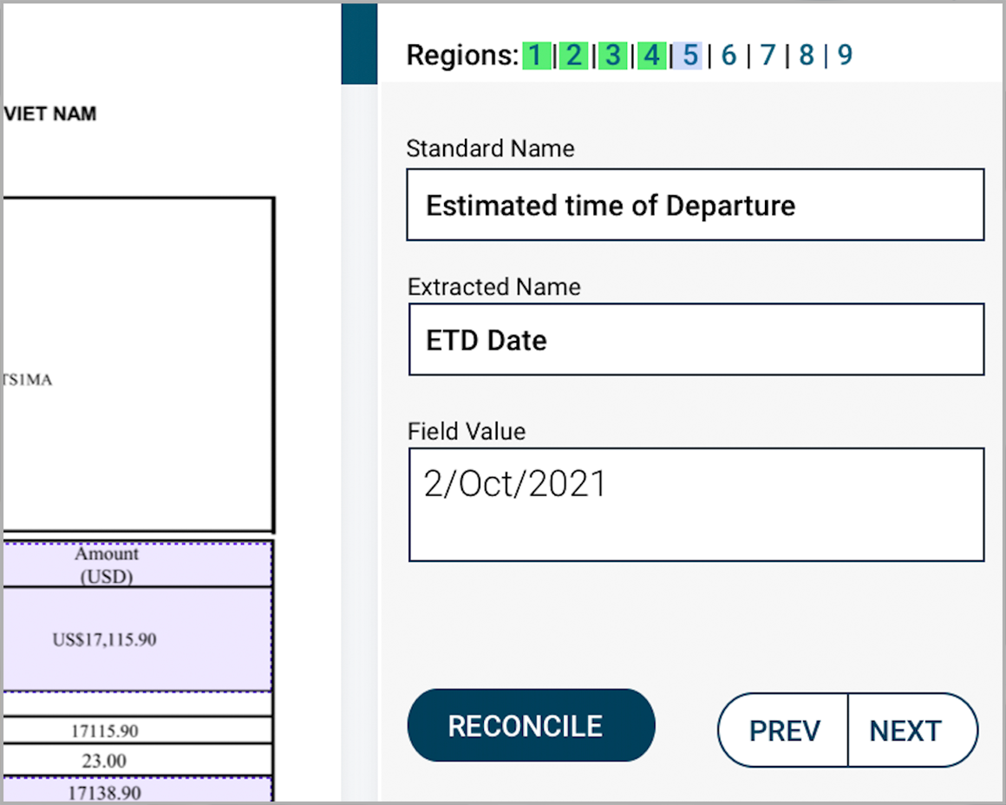Show region 8
The height and width of the screenshot is (805, 1006).
coord(807,56)
